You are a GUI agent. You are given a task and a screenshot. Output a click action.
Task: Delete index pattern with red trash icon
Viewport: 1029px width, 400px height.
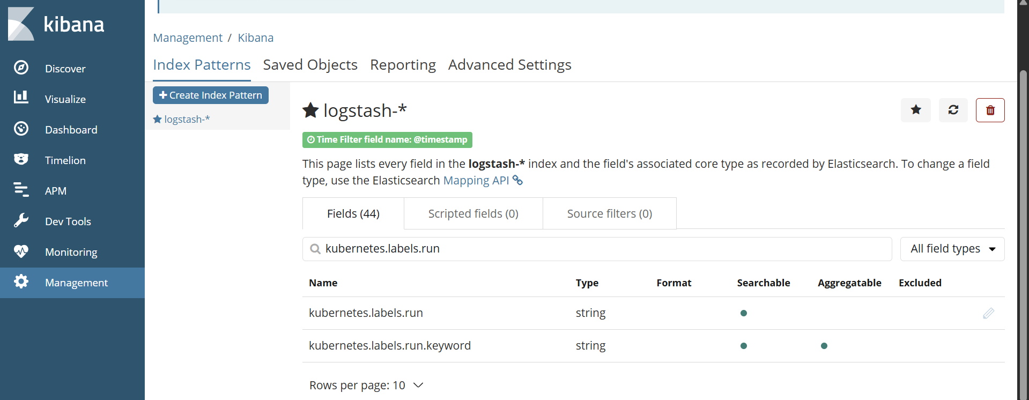pyautogui.click(x=990, y=110)
